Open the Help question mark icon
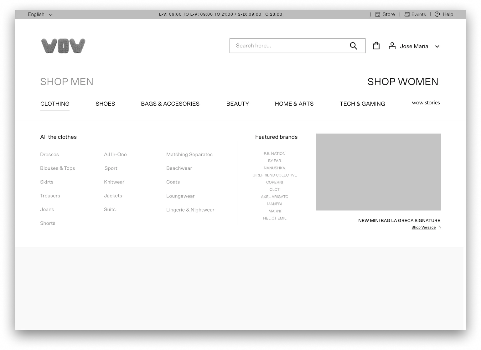Viewport: 481px width, 350px height. 437,14
